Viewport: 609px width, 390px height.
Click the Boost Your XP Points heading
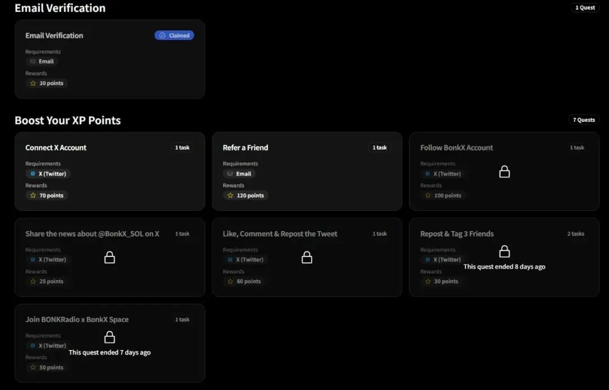click(x=68, y=120)
